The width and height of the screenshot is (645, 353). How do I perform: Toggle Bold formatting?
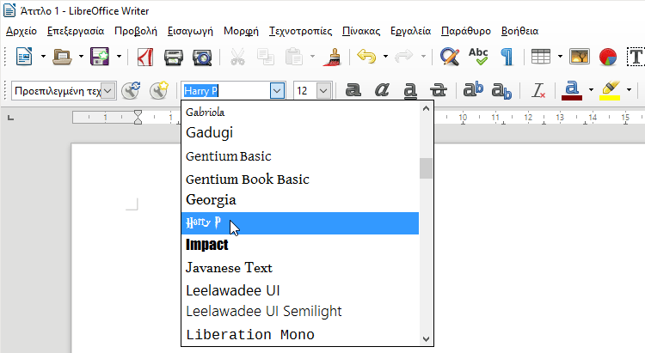pyautogui.click(x=353, y=90)
